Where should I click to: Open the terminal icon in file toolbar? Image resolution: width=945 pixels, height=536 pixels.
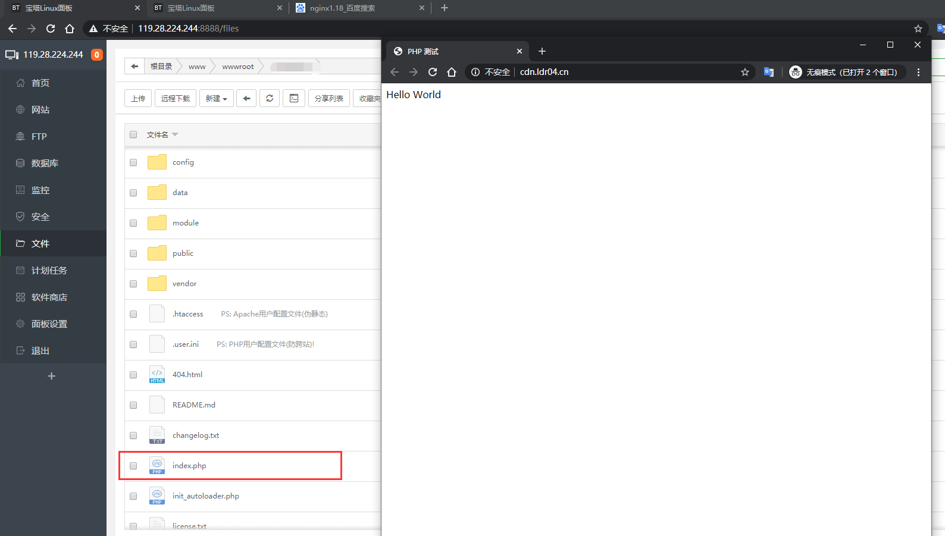click(294, 98)
